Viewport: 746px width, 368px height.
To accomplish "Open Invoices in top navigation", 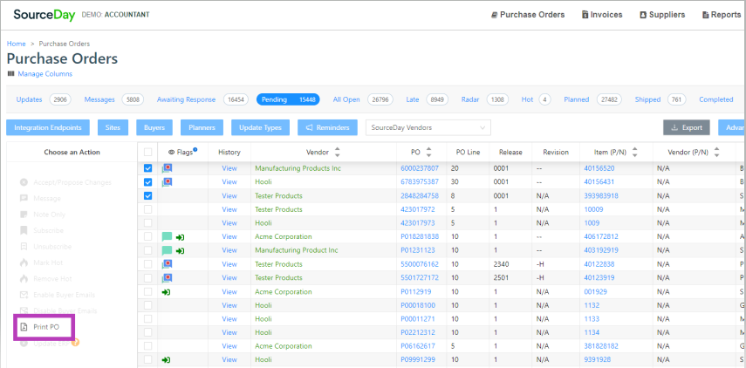I will point(602,15).
